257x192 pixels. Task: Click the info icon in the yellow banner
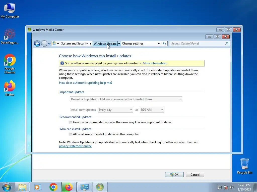62,63
